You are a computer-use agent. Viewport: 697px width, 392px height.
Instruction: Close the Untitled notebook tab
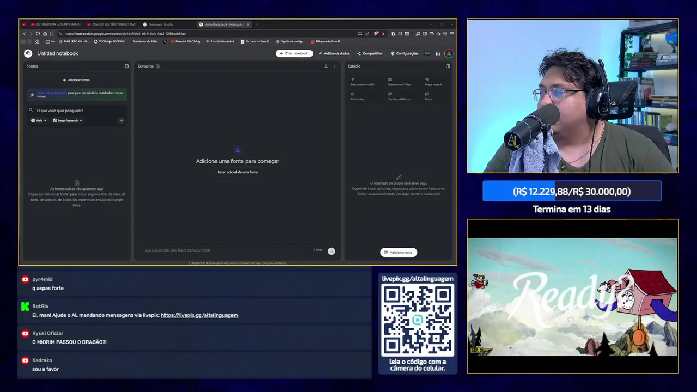point(248,24)
